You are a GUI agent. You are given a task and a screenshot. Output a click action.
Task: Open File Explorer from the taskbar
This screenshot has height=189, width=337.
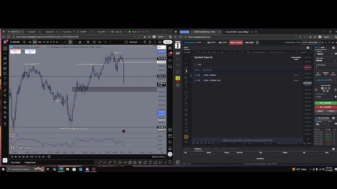68,169
